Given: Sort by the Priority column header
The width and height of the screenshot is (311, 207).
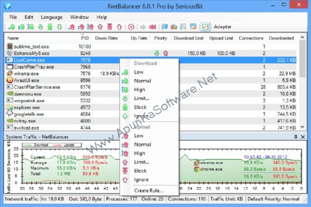Looking at the screenshot, I should (161, 38).
